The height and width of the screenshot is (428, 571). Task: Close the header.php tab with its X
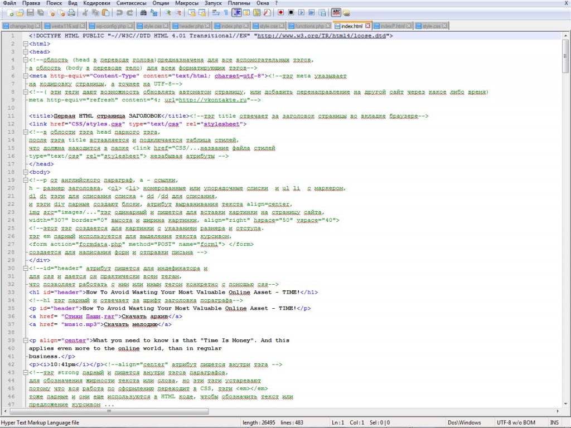[x=207, y=26]
